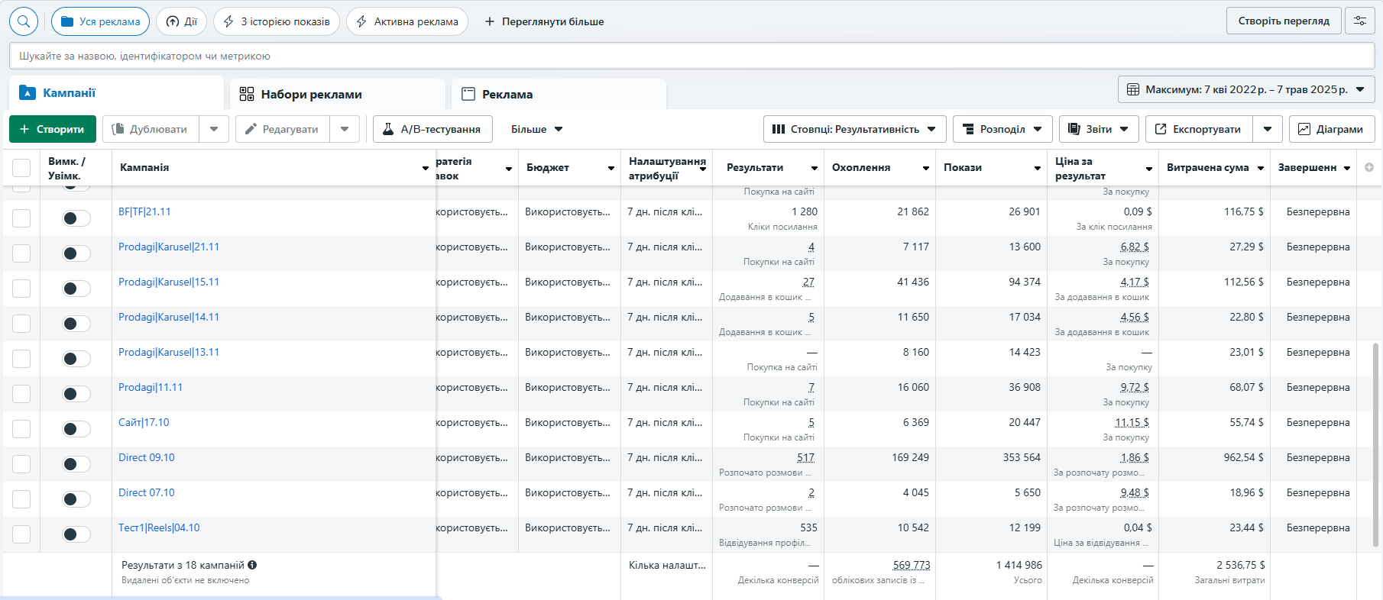Click the search field for name or metric

tap(691, 56)
